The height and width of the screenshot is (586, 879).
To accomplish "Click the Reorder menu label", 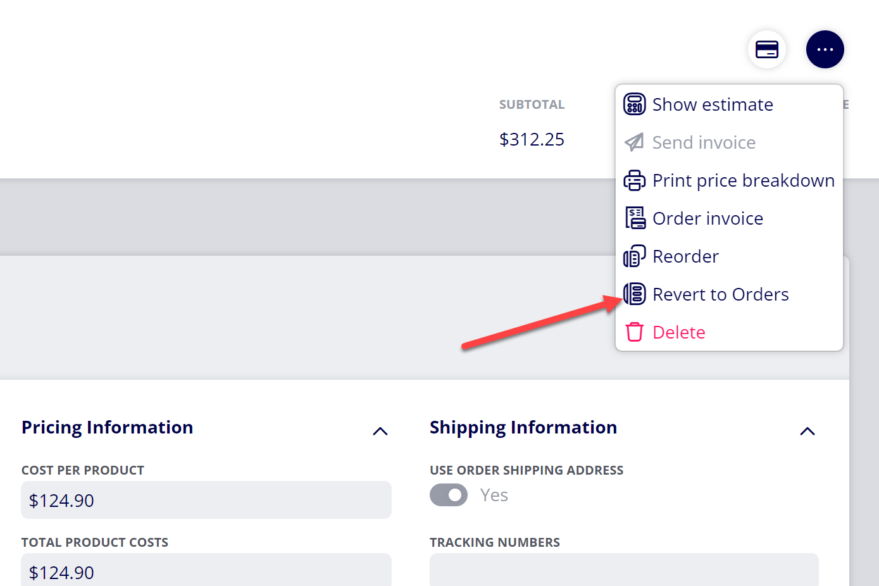I will tap(685, 256).
